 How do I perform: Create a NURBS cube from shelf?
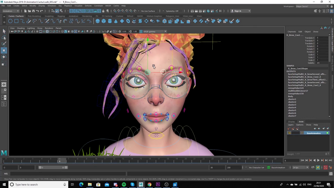click(104, 21)
